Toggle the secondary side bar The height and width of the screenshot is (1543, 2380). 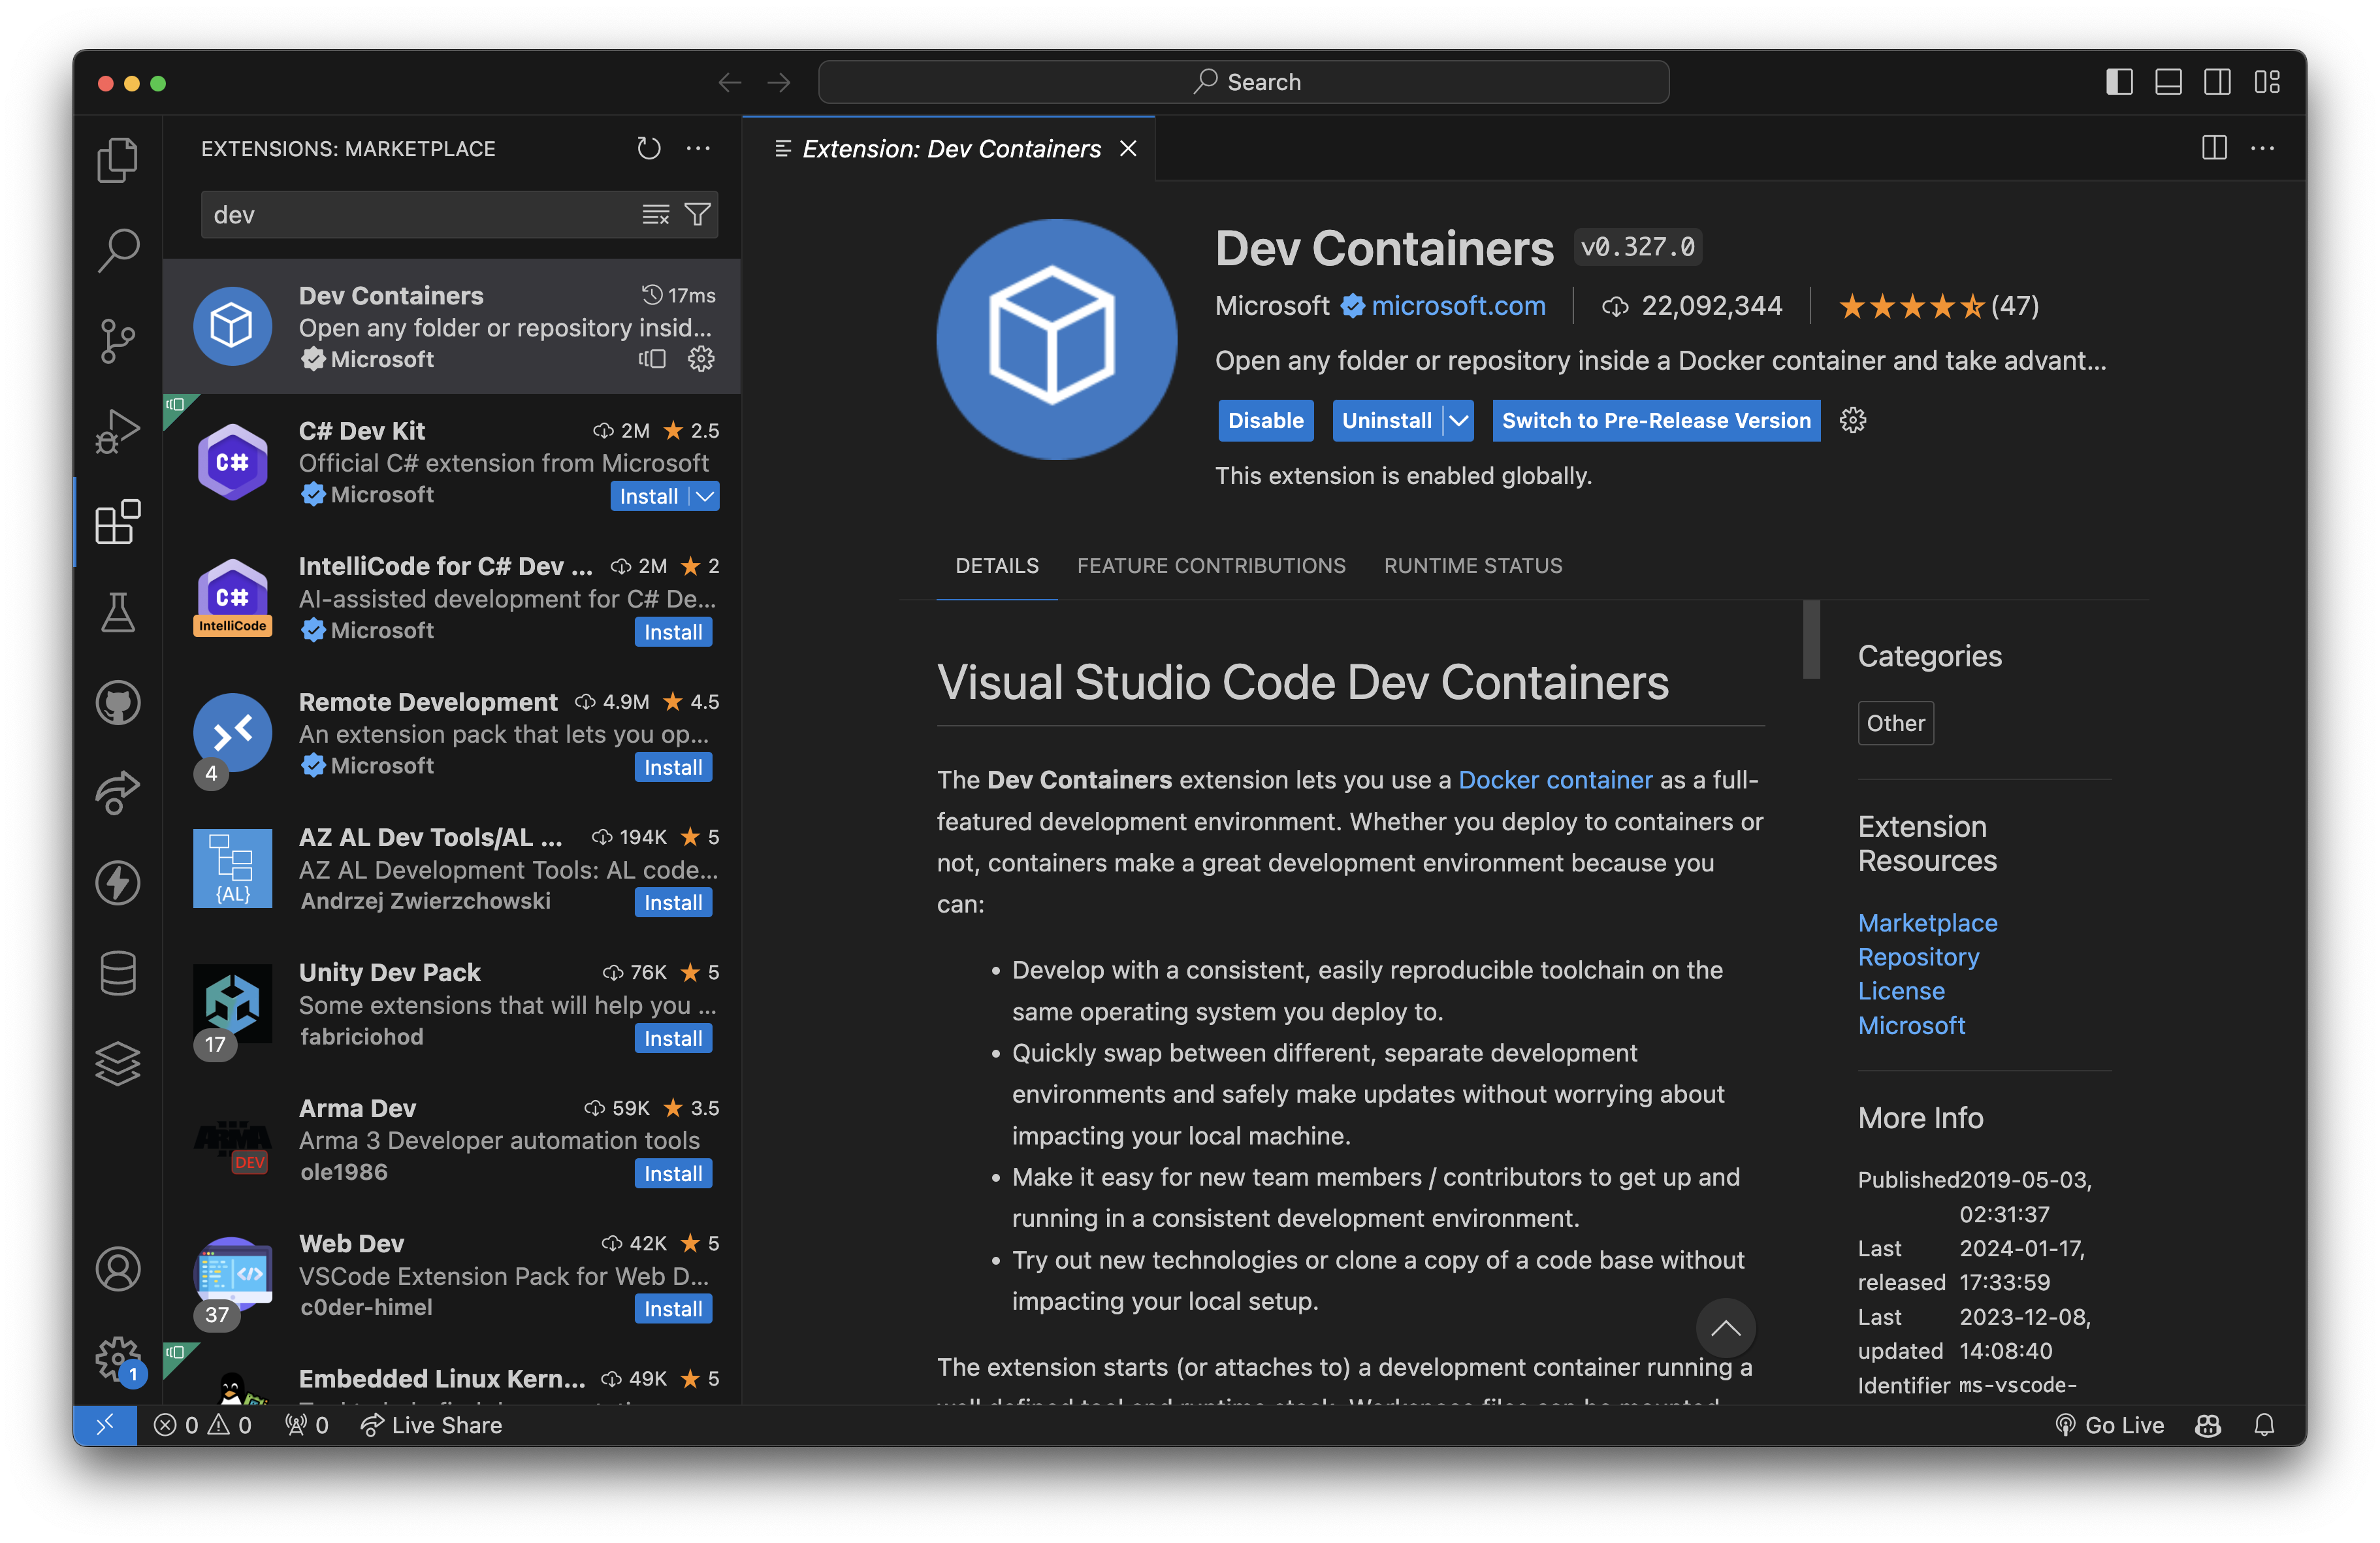[2217, 82]
